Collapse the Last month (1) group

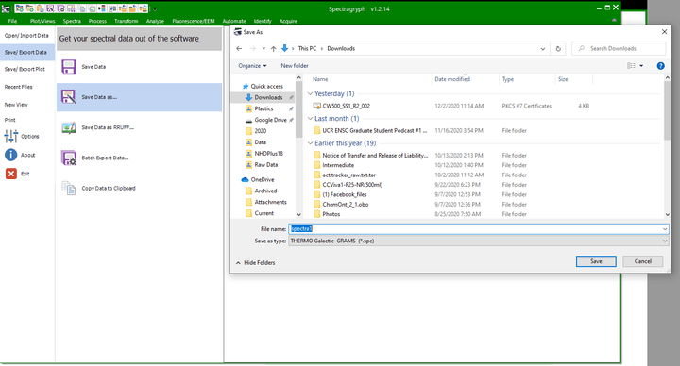pyautogui.click(x=310, y=118)
